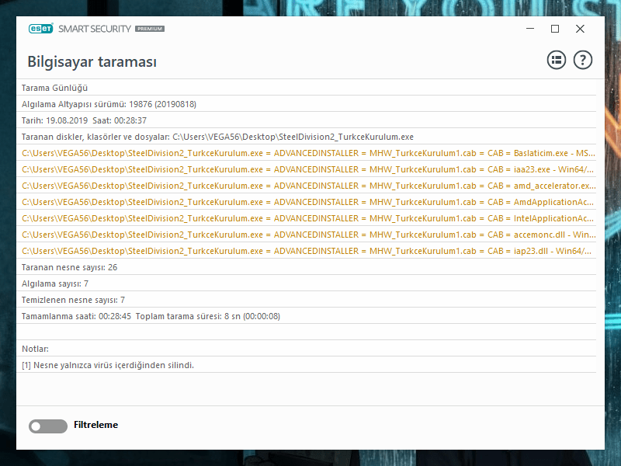Image resolution: width=621 pixels, height=466 pixels.
Task: Close the ESET Smart Security window
Action: (580, 29)
